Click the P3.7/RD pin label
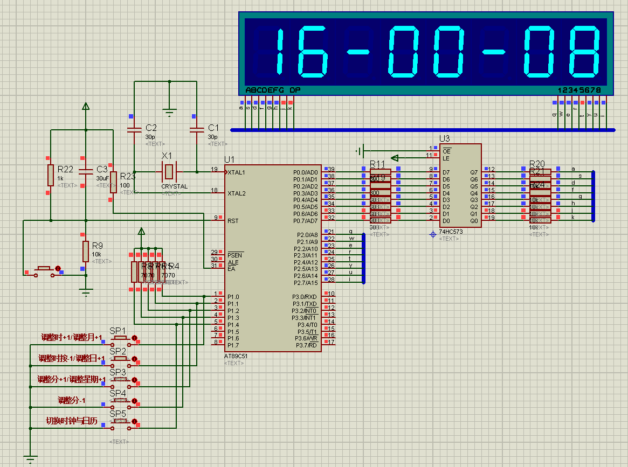 (x=306, y=345)
